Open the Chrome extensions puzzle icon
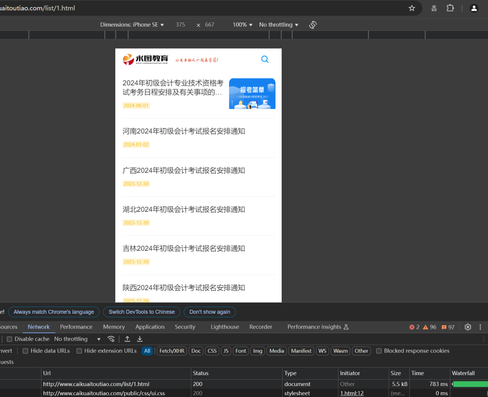This screenshot has width=488, height=397. [x=450, y=8]
